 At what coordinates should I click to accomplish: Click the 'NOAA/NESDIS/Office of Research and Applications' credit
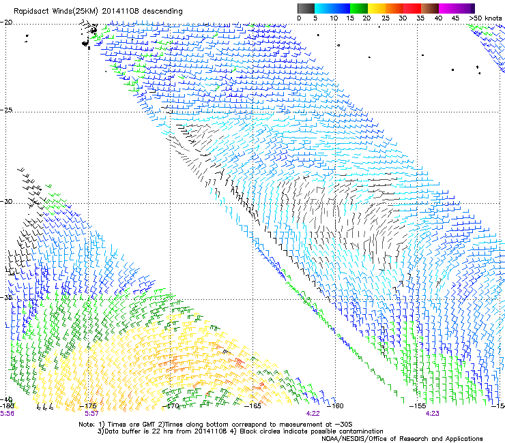[x=402, y=439]
